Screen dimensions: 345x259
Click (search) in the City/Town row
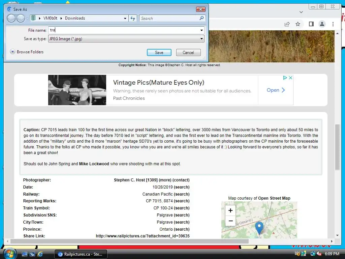point(182,222)
